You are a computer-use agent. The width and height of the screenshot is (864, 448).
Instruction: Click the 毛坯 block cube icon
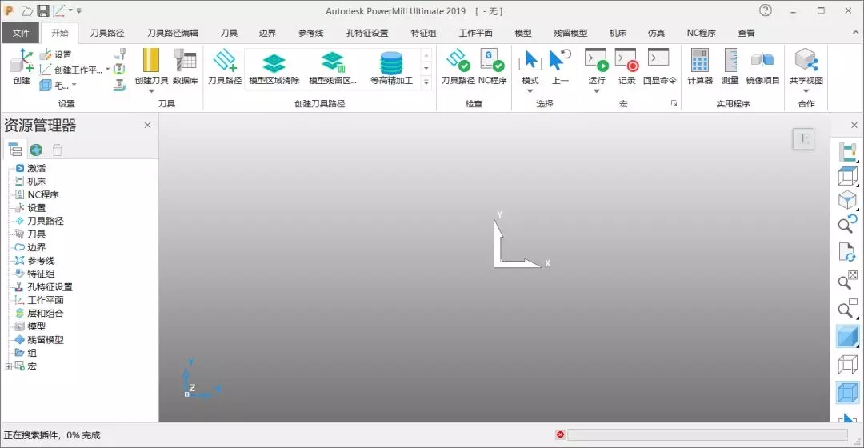click(46, 86)
